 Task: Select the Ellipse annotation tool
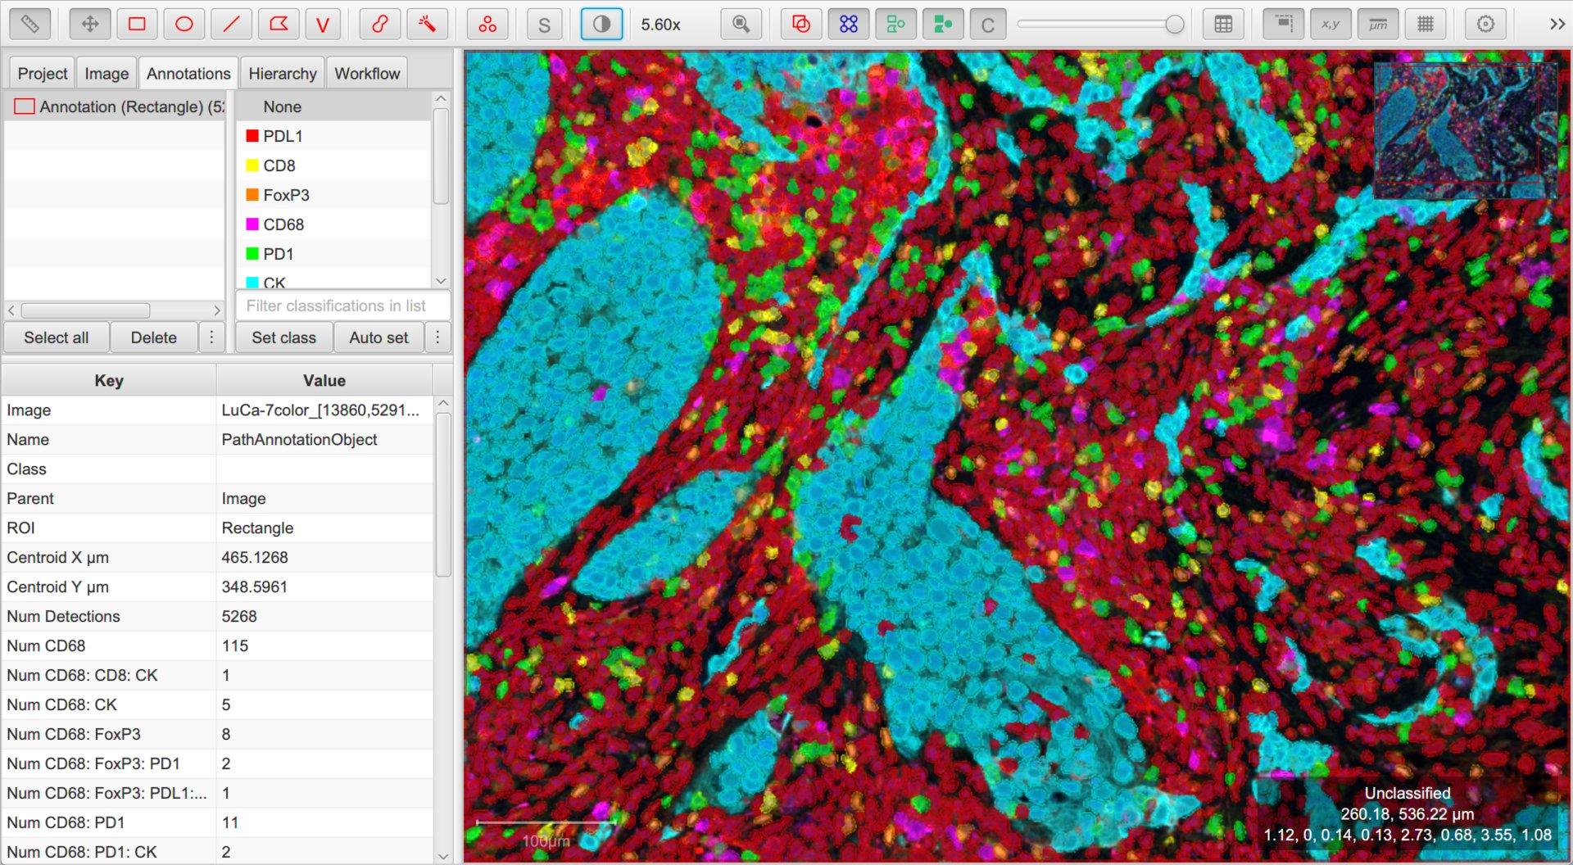(x=184, y=25)
